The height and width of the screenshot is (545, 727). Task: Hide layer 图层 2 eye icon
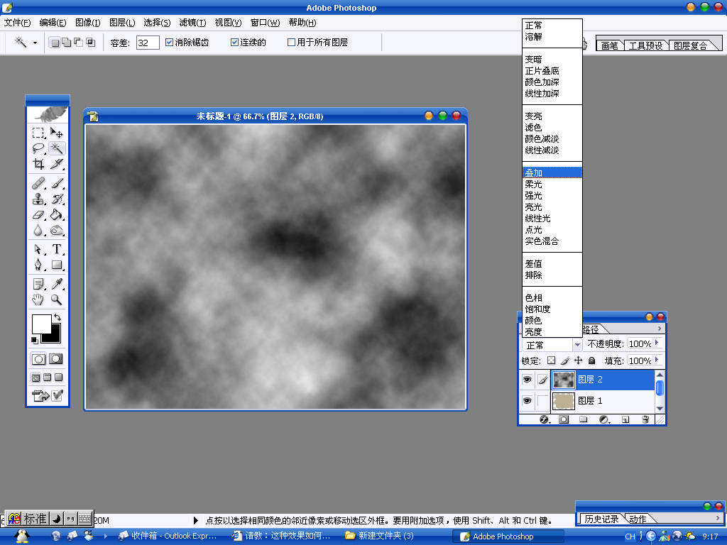528,380
